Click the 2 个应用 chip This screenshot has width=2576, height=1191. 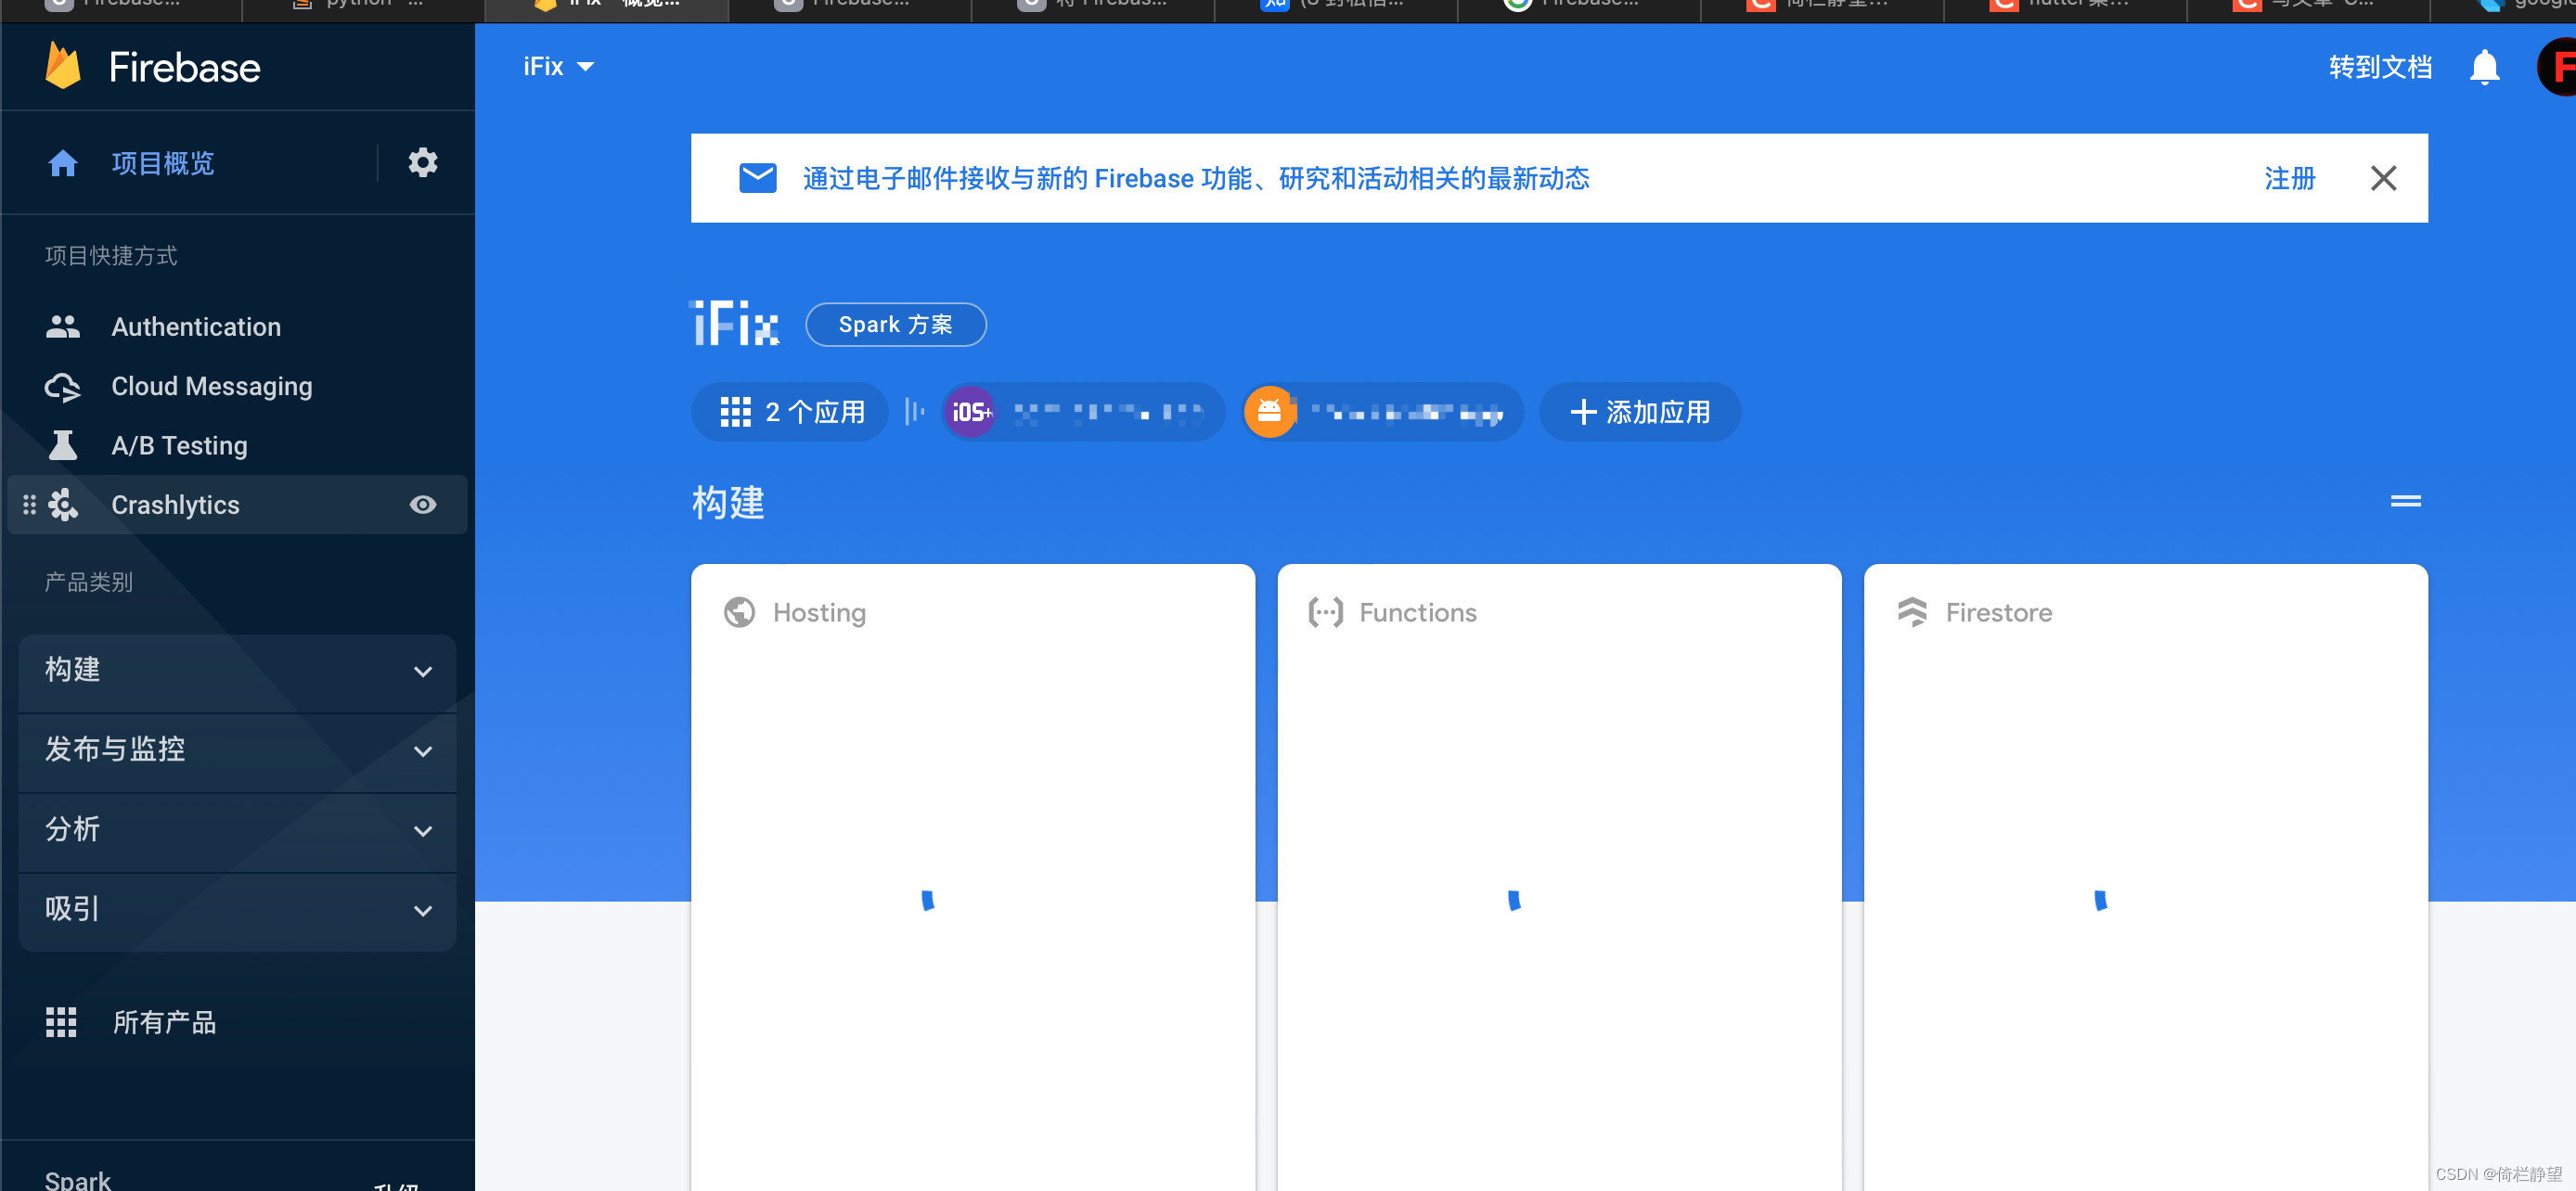pyautogui.click(x=789, y=411)
